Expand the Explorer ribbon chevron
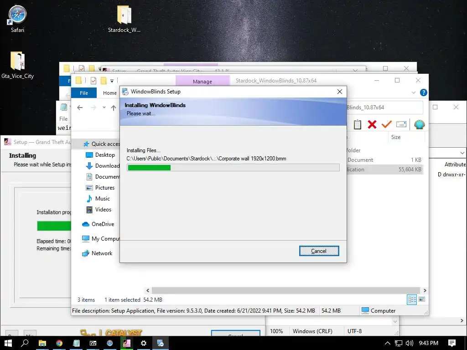The image size is (467, 350). point(413,93)
